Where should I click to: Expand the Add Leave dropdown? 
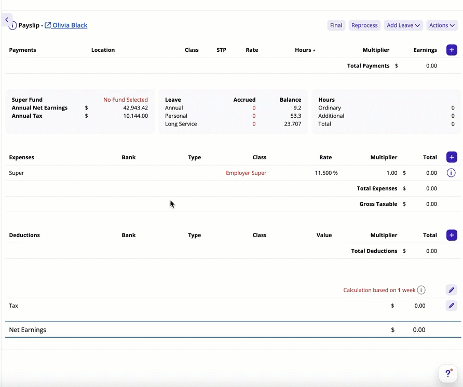[403, 25]
